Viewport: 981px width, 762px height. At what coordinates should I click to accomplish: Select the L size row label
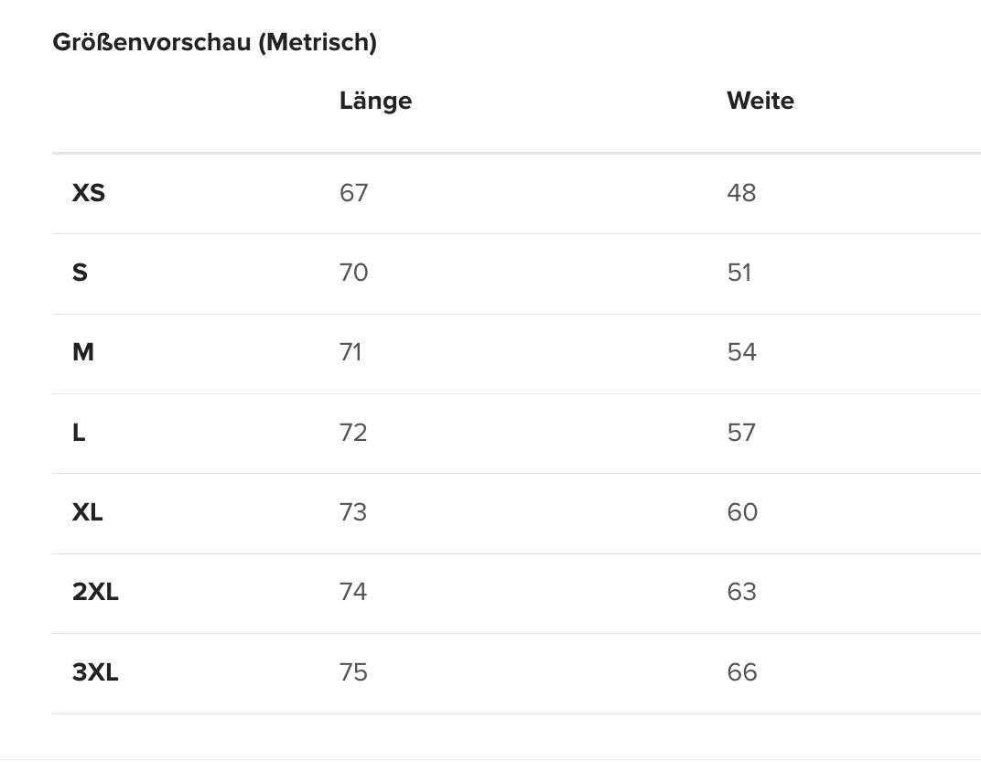(x=79, y=433)
